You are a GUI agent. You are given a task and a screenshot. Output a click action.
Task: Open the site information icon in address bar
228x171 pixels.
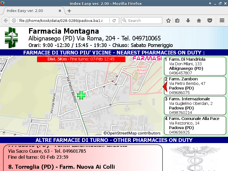tap(14, 21)
